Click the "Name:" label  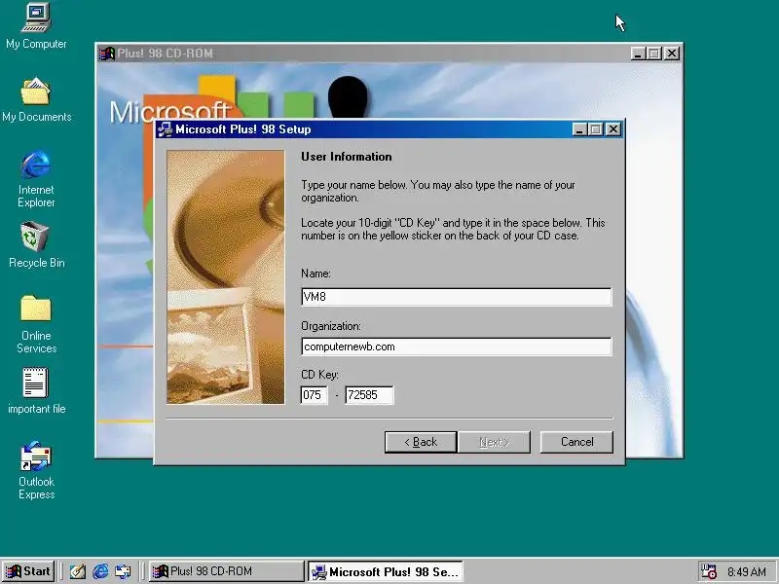[x=315, y=274]
